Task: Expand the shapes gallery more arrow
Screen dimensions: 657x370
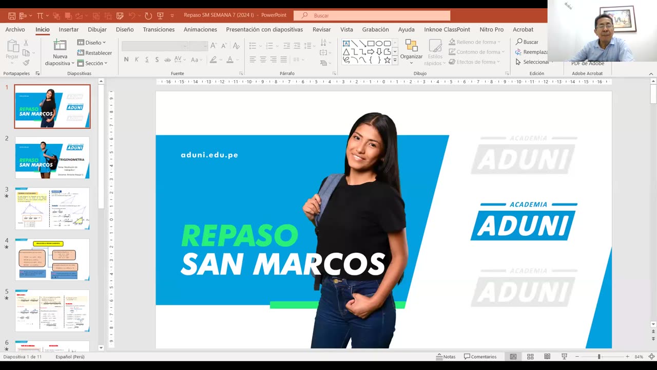Action: coord(395,60)
